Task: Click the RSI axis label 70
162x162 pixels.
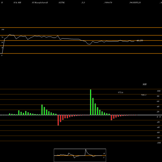Action: tap(2, 37)
